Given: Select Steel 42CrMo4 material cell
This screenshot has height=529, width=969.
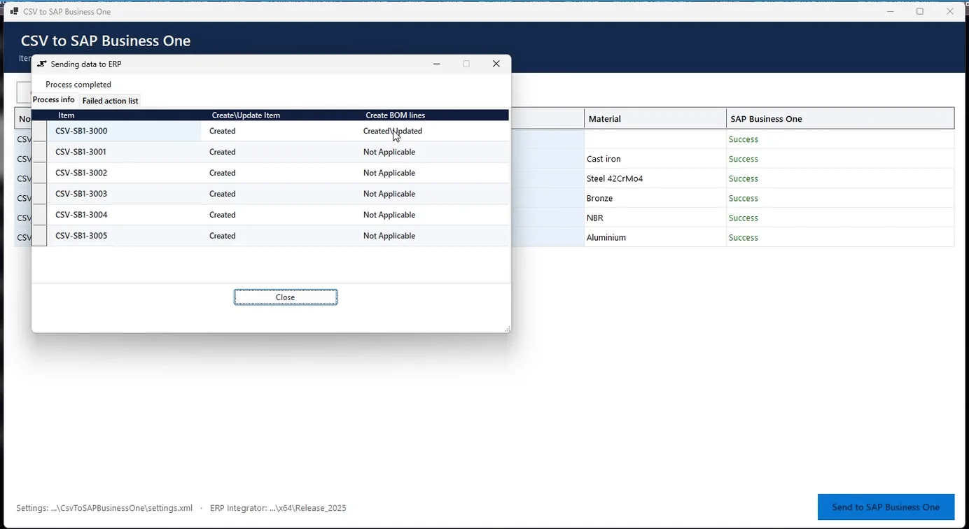Looking at the screenshot, I should (655, 178).
